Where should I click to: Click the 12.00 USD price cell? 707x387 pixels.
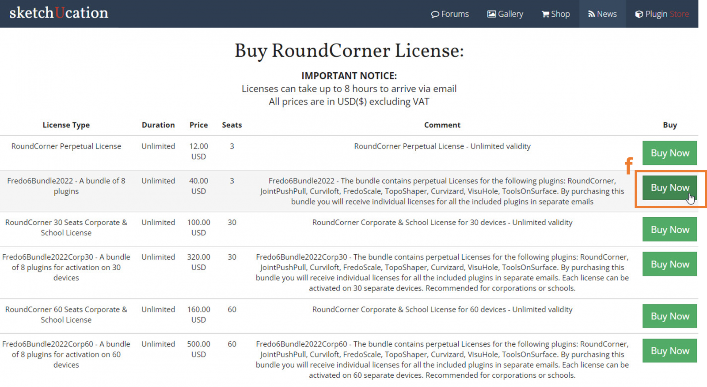(x=198, y=151)
